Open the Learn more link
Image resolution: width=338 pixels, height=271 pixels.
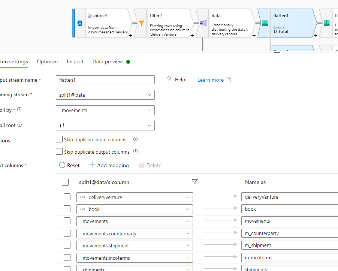(x=211, y=79)
